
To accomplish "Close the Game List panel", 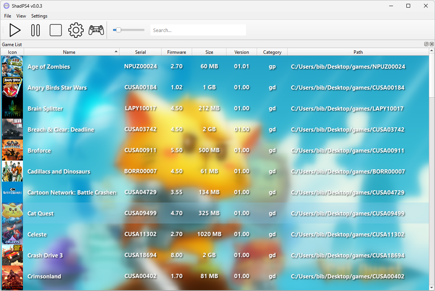I will pyautogui.click(x=432, y=44).
